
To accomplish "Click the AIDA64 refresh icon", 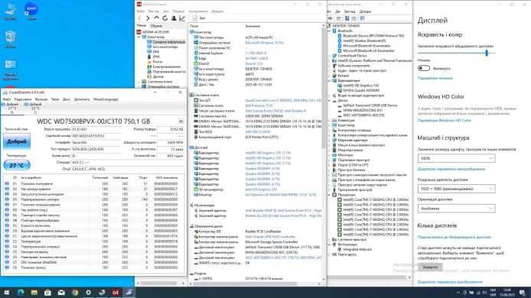I will (165, 18).
